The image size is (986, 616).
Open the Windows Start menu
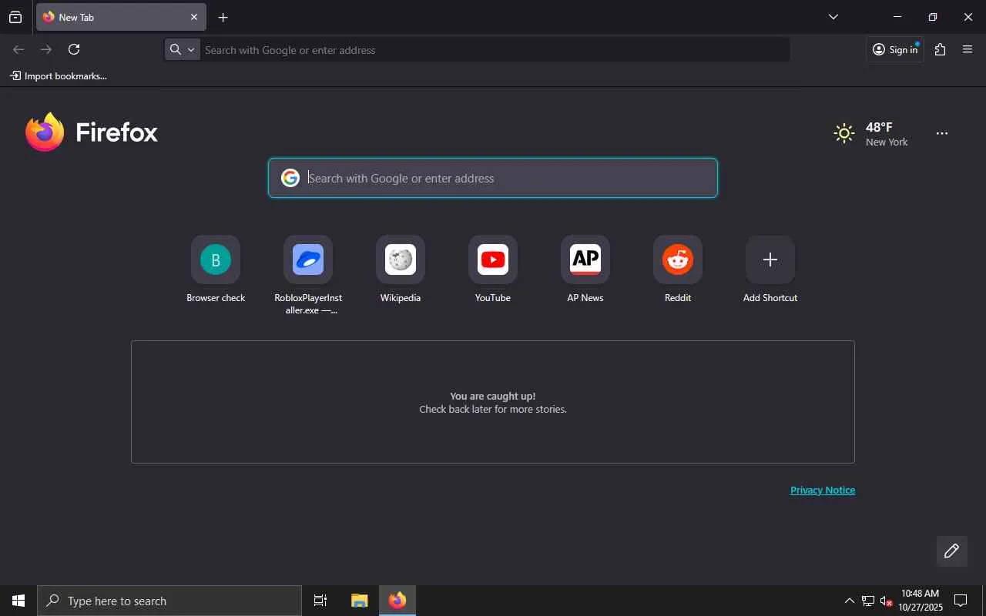18,601
